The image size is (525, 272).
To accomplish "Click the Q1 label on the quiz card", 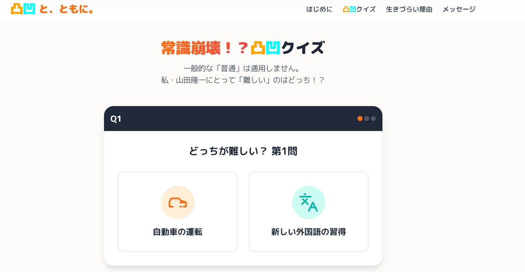I will coord(116,119).
